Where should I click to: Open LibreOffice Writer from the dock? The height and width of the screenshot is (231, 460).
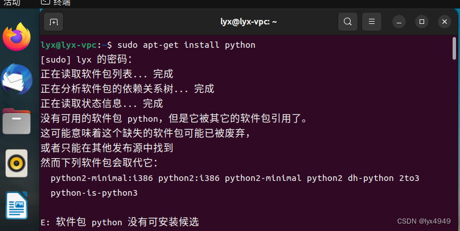coord(17,205)
